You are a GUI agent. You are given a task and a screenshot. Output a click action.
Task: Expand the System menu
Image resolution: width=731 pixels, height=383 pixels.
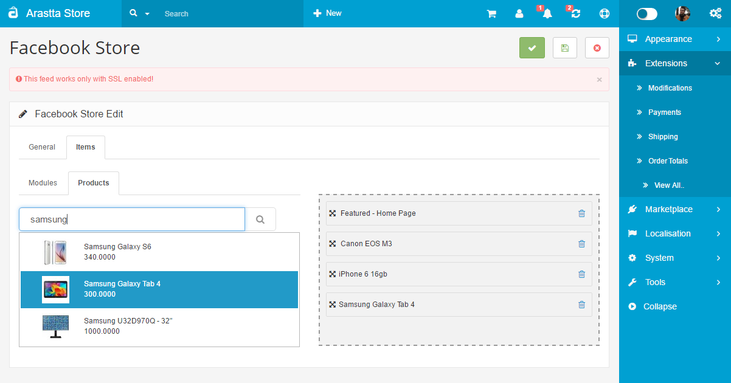tap(675, 258)
